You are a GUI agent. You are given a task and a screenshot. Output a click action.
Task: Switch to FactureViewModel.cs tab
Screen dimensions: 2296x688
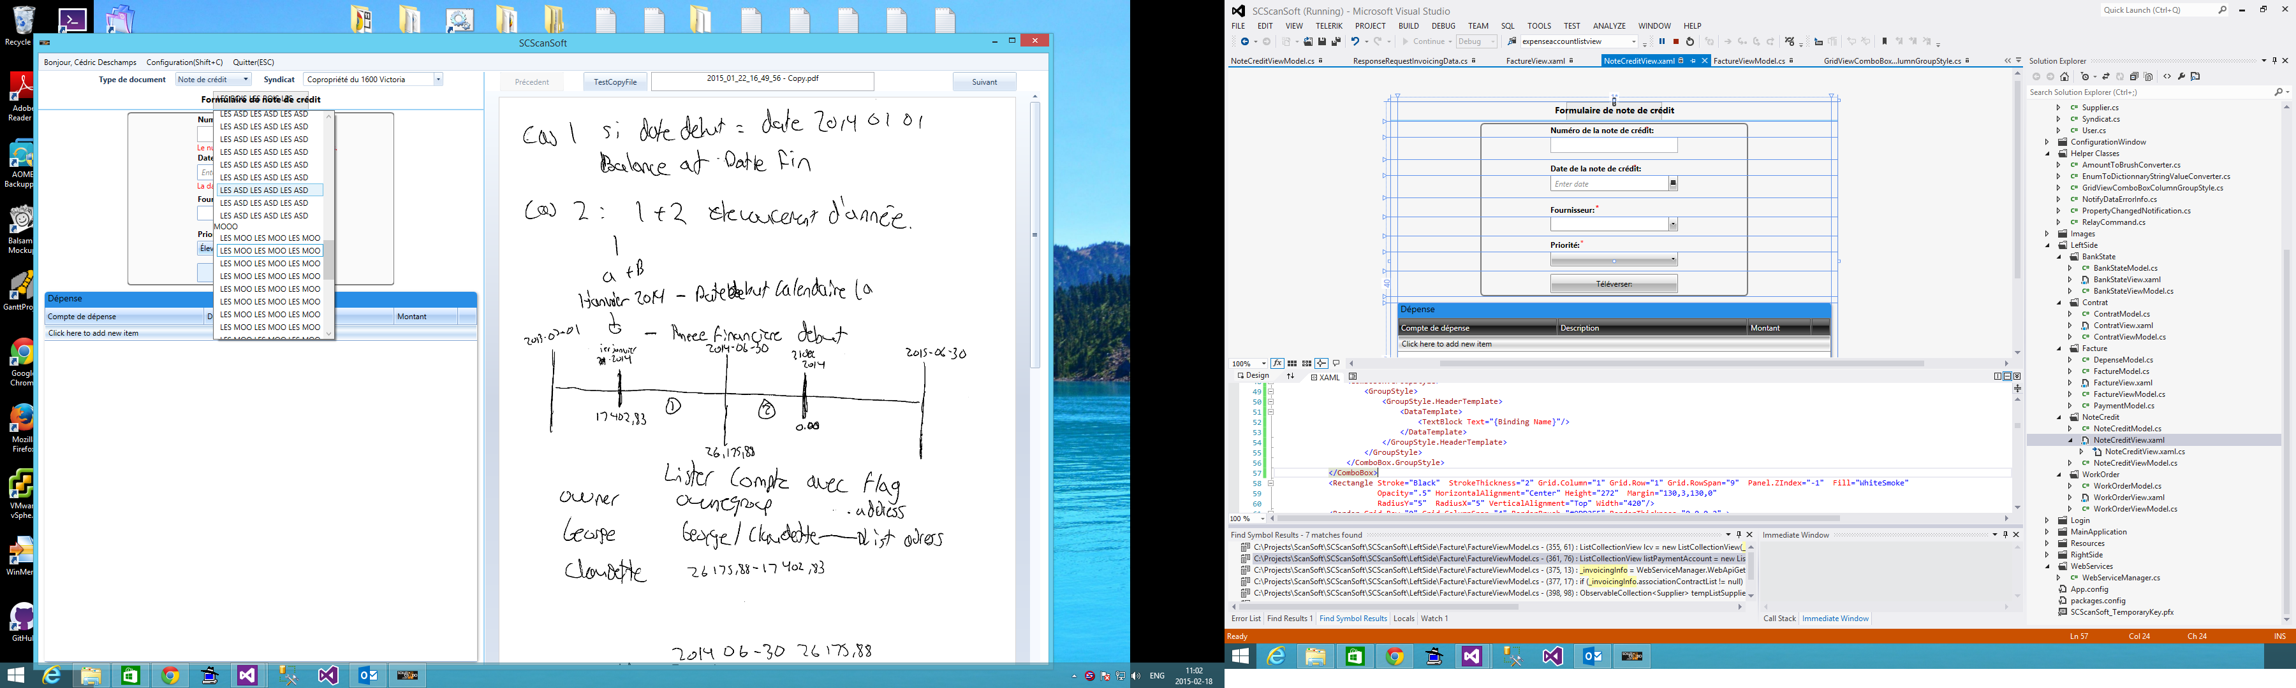[x=1749, y=61]
